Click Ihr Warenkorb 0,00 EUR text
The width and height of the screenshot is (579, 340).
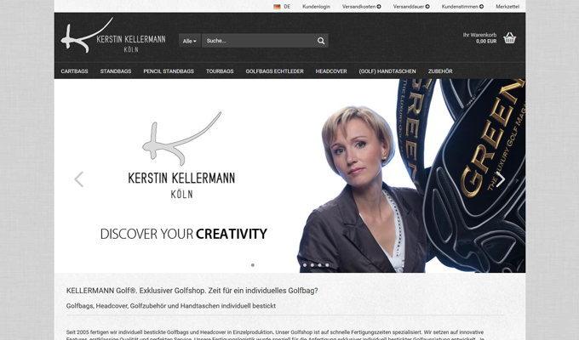click(x=479, y=38)
